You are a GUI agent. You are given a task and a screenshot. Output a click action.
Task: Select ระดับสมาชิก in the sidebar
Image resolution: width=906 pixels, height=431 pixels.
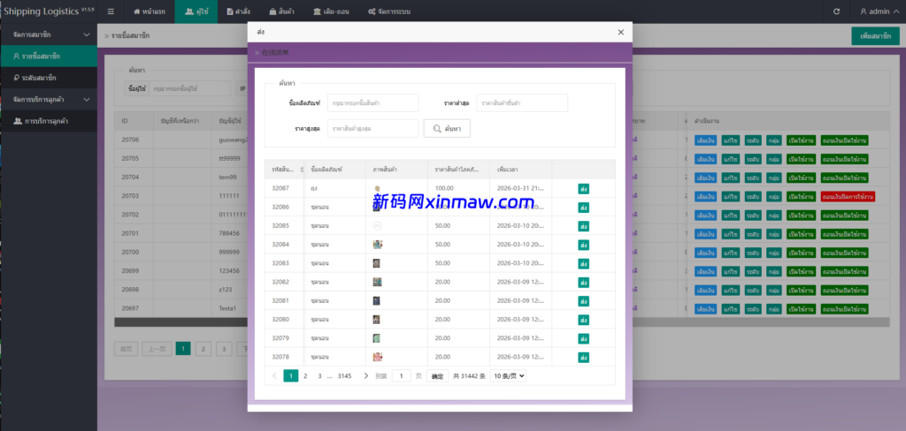point(48,78)
